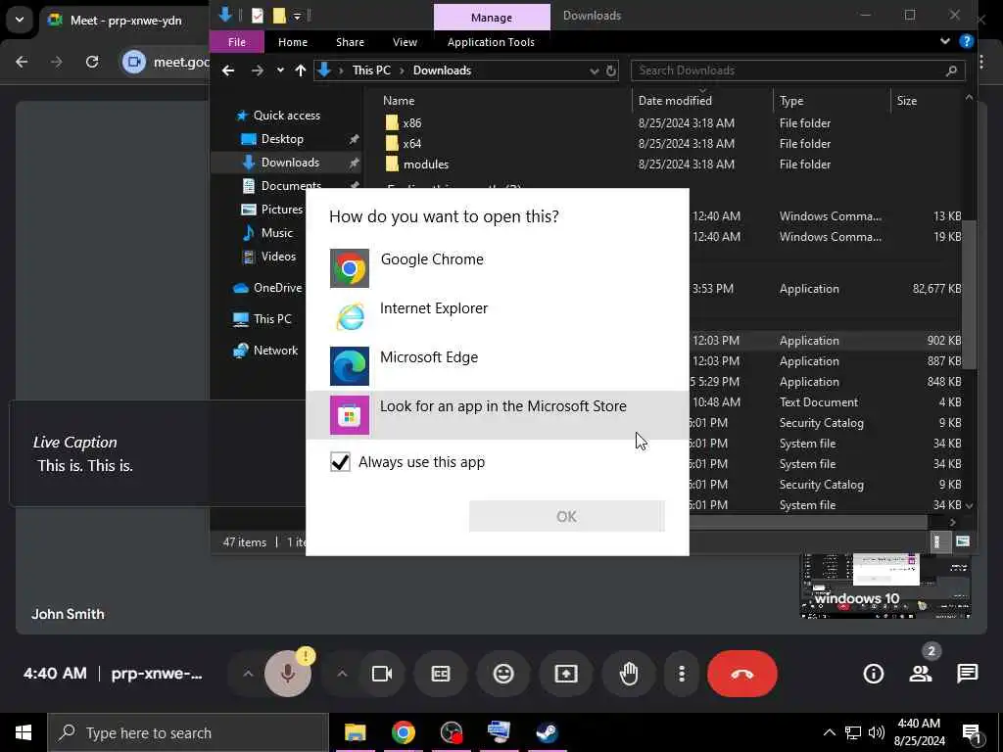This screenshot has width=1003, height=752.
Task: Click the windoows 10 self-view thumbnail
Action: [885, 587]
